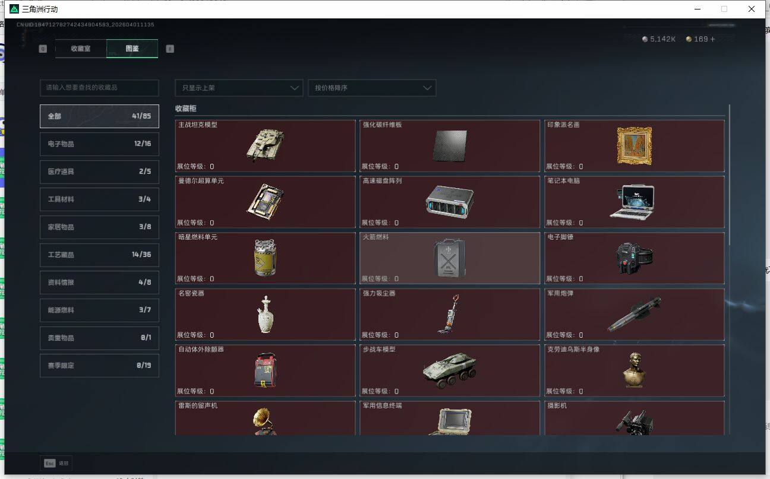Filter by 赛季限定 category
This screenshot has height=479, width=770.
point(99,366)
